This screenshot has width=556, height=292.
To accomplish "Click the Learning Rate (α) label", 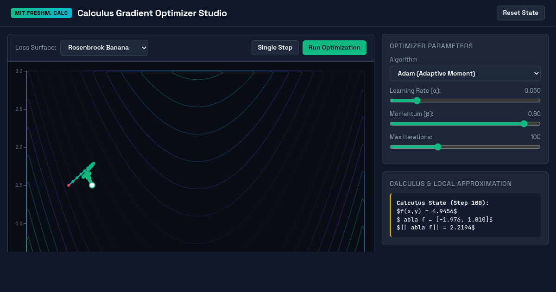I will [x=415, y=90].
